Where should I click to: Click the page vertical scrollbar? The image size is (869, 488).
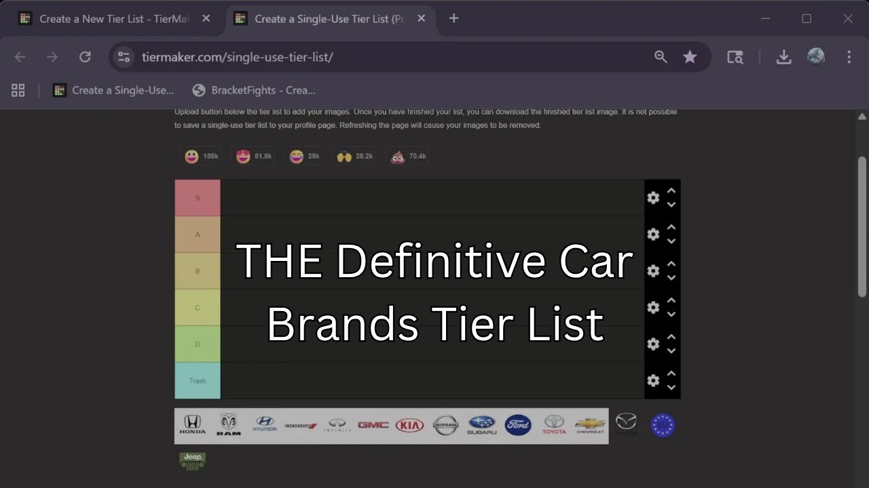tap(862, 227)
